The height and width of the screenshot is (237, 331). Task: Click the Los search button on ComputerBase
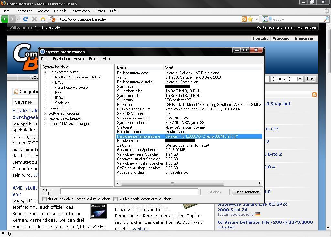[310, 79]
